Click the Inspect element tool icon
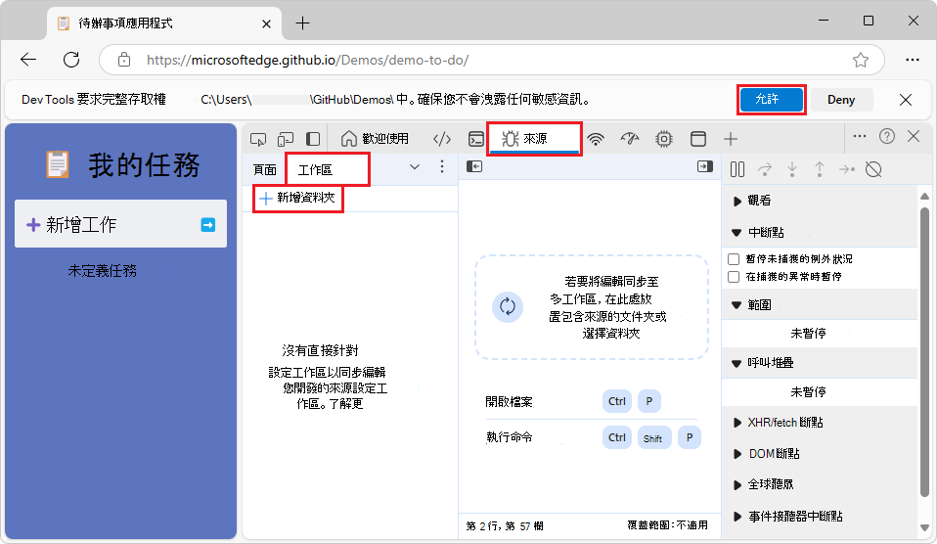937x544 pixels. [258, 139]
